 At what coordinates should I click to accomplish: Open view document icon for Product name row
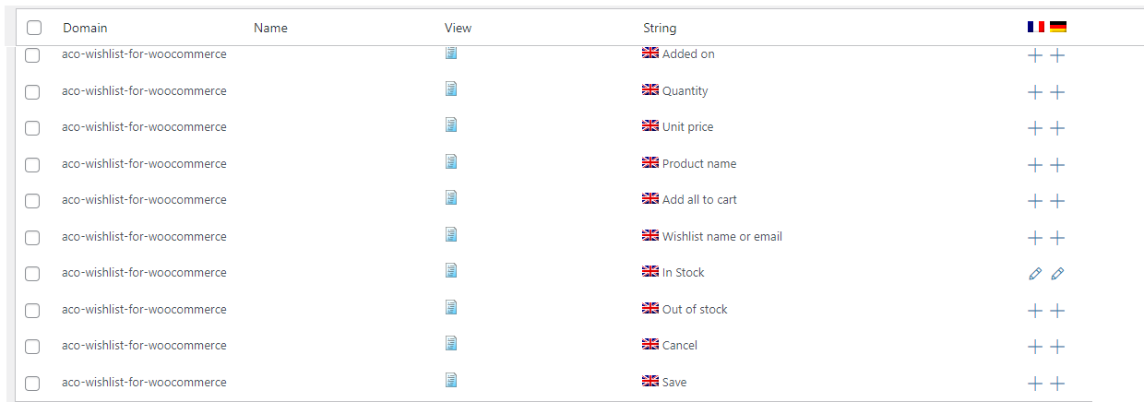pyautogui.click(x=451, y=162)
